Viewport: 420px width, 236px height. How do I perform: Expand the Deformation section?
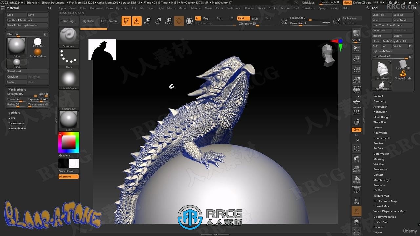(x=381, y=154)
